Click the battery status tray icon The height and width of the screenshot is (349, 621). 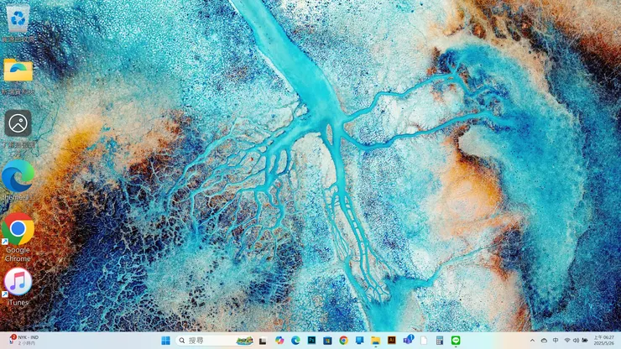(x=585, y=341)
